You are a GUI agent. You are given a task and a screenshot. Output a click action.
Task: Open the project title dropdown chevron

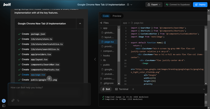point(132,4)
